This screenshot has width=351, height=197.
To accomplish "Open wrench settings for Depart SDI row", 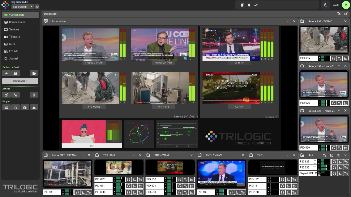I will [x=340, y=174].
